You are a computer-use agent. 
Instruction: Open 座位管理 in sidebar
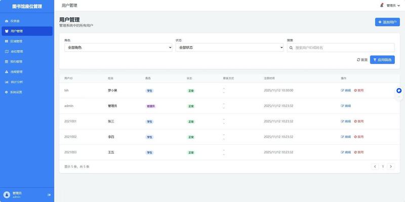tap(27, 52)
